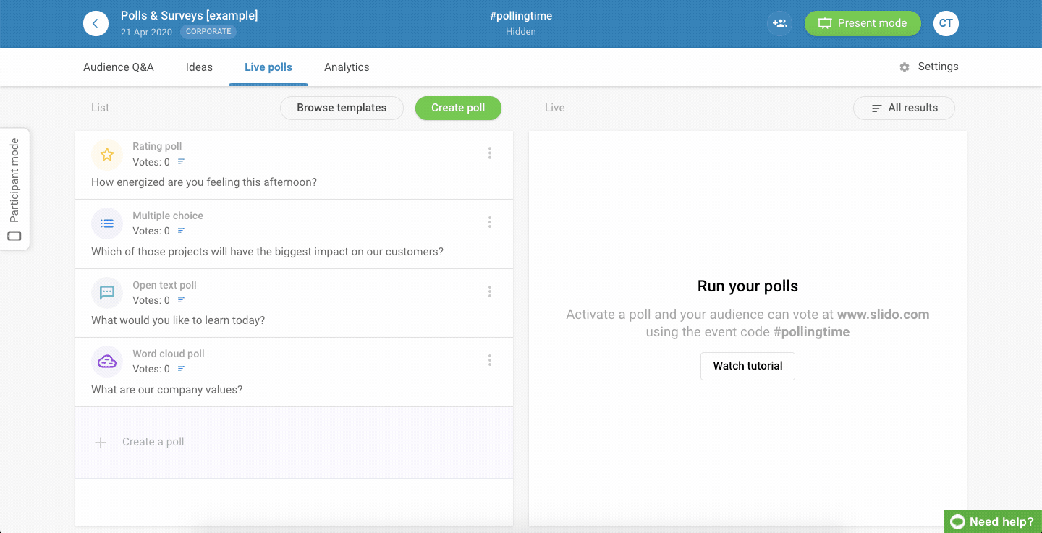Screen dimensions: 1042x533
Task: Show results icon next to Rating poll votes
Action: pos(182,162)
